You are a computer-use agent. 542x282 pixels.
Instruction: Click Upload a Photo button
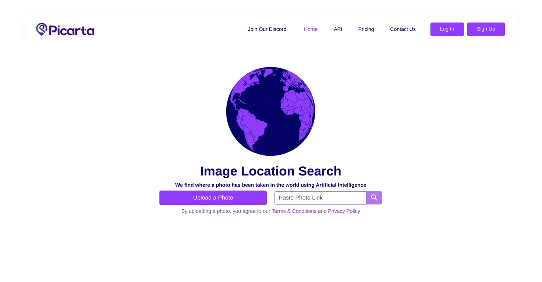click(213, 198)
